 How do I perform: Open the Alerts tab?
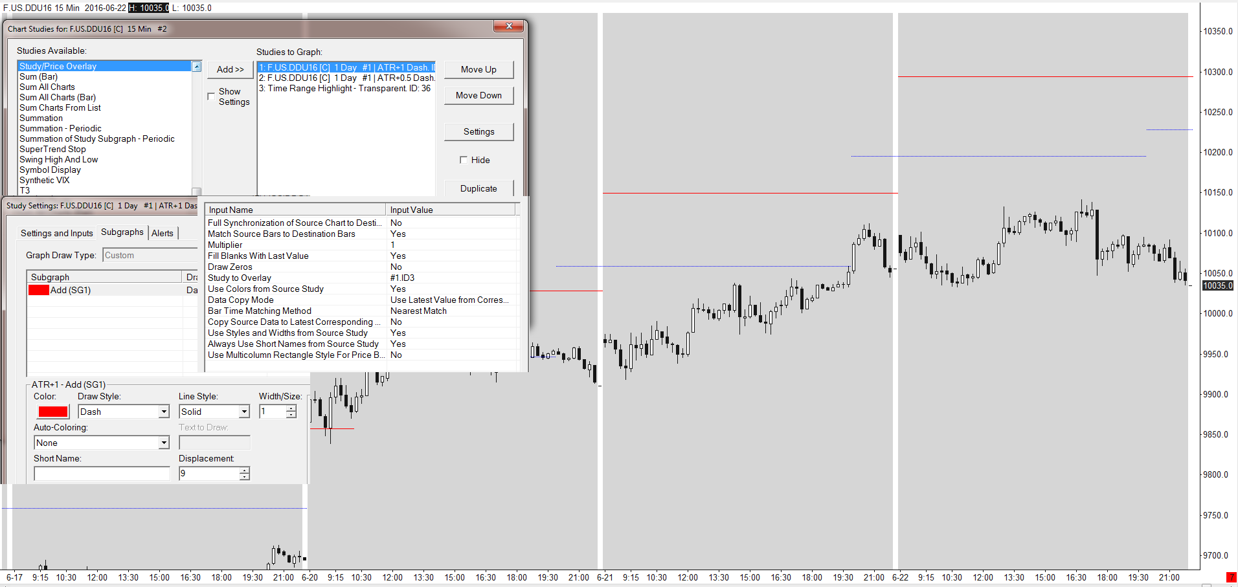click(x=163, y=233)
